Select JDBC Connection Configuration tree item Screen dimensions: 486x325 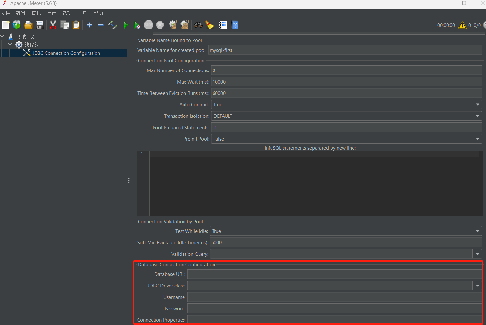pos(66,53)
